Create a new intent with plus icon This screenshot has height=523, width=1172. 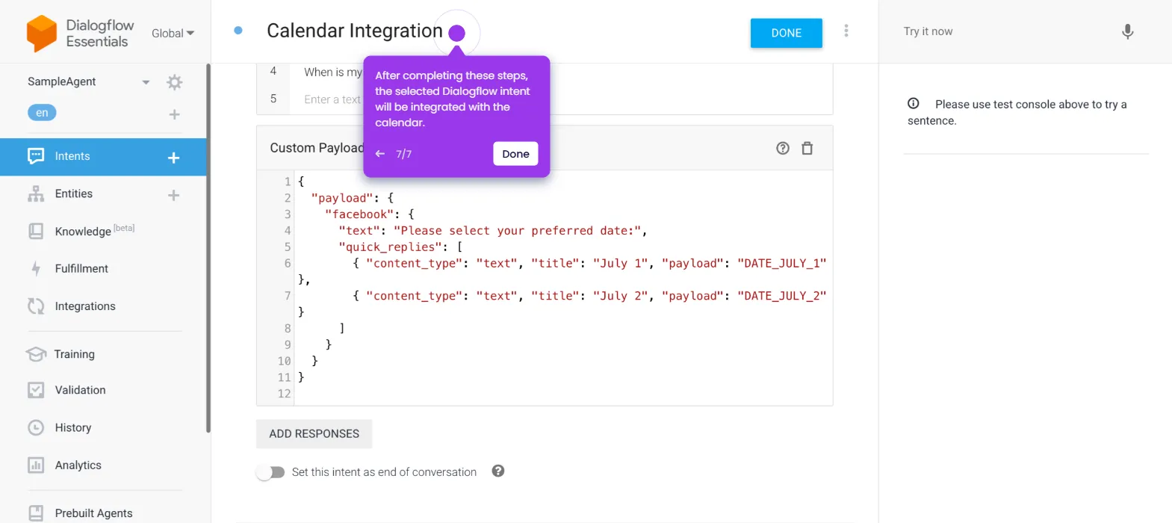(x=173, y=158)
